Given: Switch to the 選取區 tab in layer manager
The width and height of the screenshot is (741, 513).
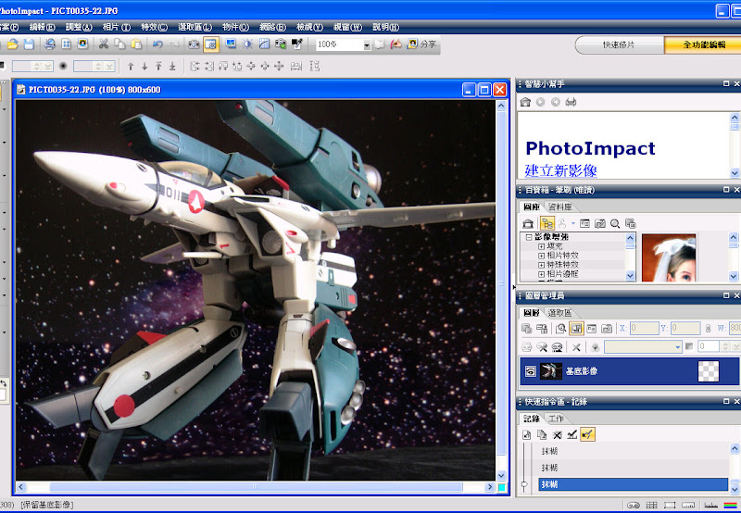Looking at the screenshot, I should [x=560, y=312].
